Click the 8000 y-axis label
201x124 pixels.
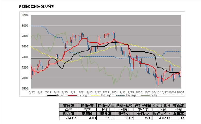25,26
